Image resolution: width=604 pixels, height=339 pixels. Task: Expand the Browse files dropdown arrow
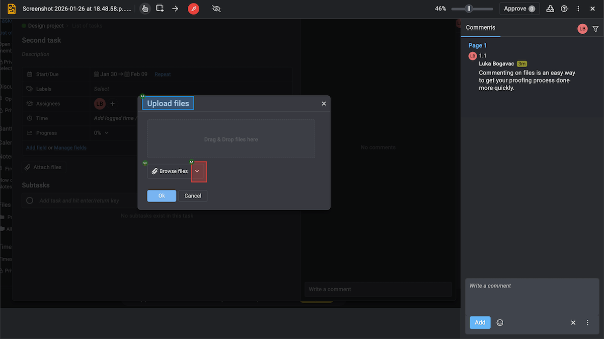point(197,171)
